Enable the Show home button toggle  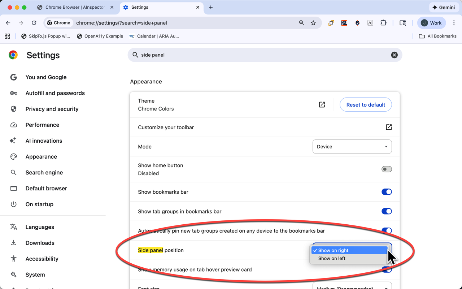coord(386,169)
